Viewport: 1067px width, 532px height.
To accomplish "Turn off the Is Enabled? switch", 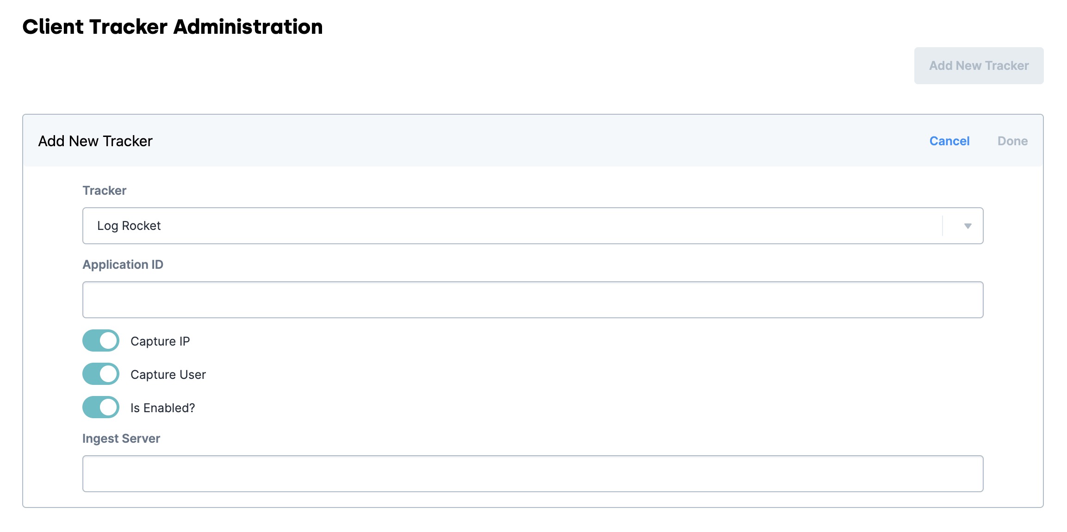I will coord(101,408).
